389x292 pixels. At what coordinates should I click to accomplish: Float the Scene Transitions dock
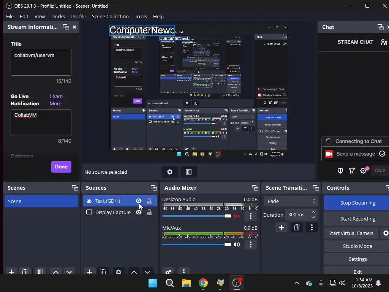click(316, 188)
